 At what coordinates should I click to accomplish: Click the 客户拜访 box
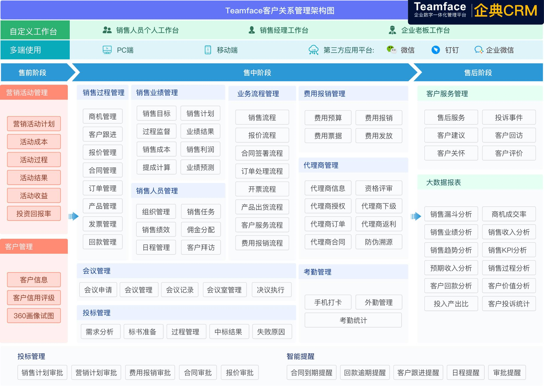pyautogui.click(x=201, y=247)
